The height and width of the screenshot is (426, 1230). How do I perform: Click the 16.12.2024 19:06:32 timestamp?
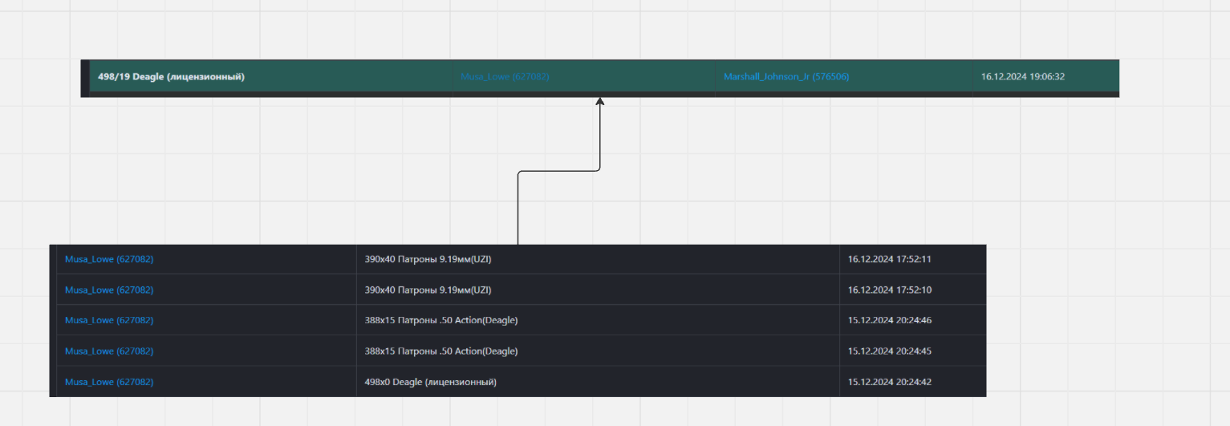1022,77
